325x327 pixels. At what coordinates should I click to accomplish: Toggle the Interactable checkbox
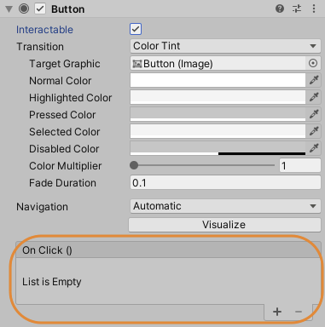[x=136, y=29]
